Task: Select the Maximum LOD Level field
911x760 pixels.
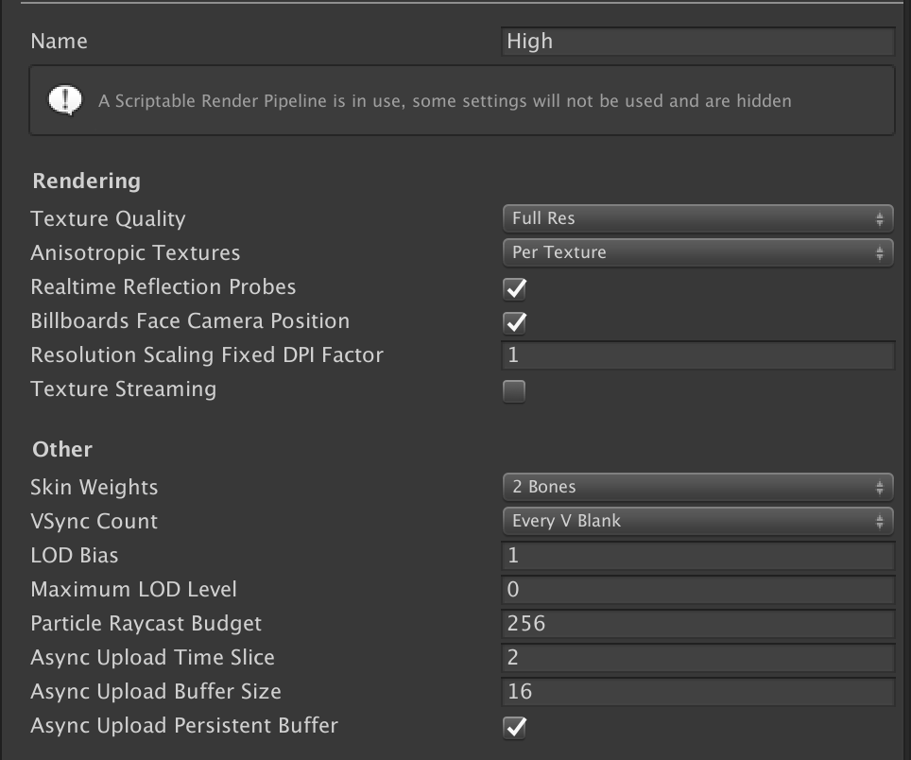Action: [697, 590]
